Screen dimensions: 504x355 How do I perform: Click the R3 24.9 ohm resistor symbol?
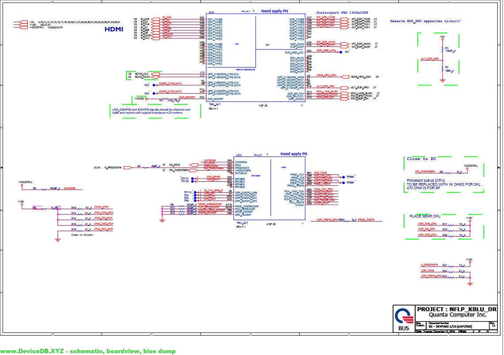tap(164, 99)
